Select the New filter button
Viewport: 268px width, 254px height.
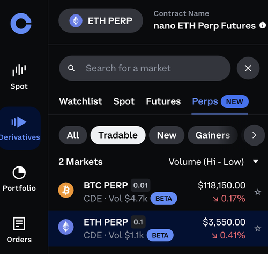pos(167,135)
